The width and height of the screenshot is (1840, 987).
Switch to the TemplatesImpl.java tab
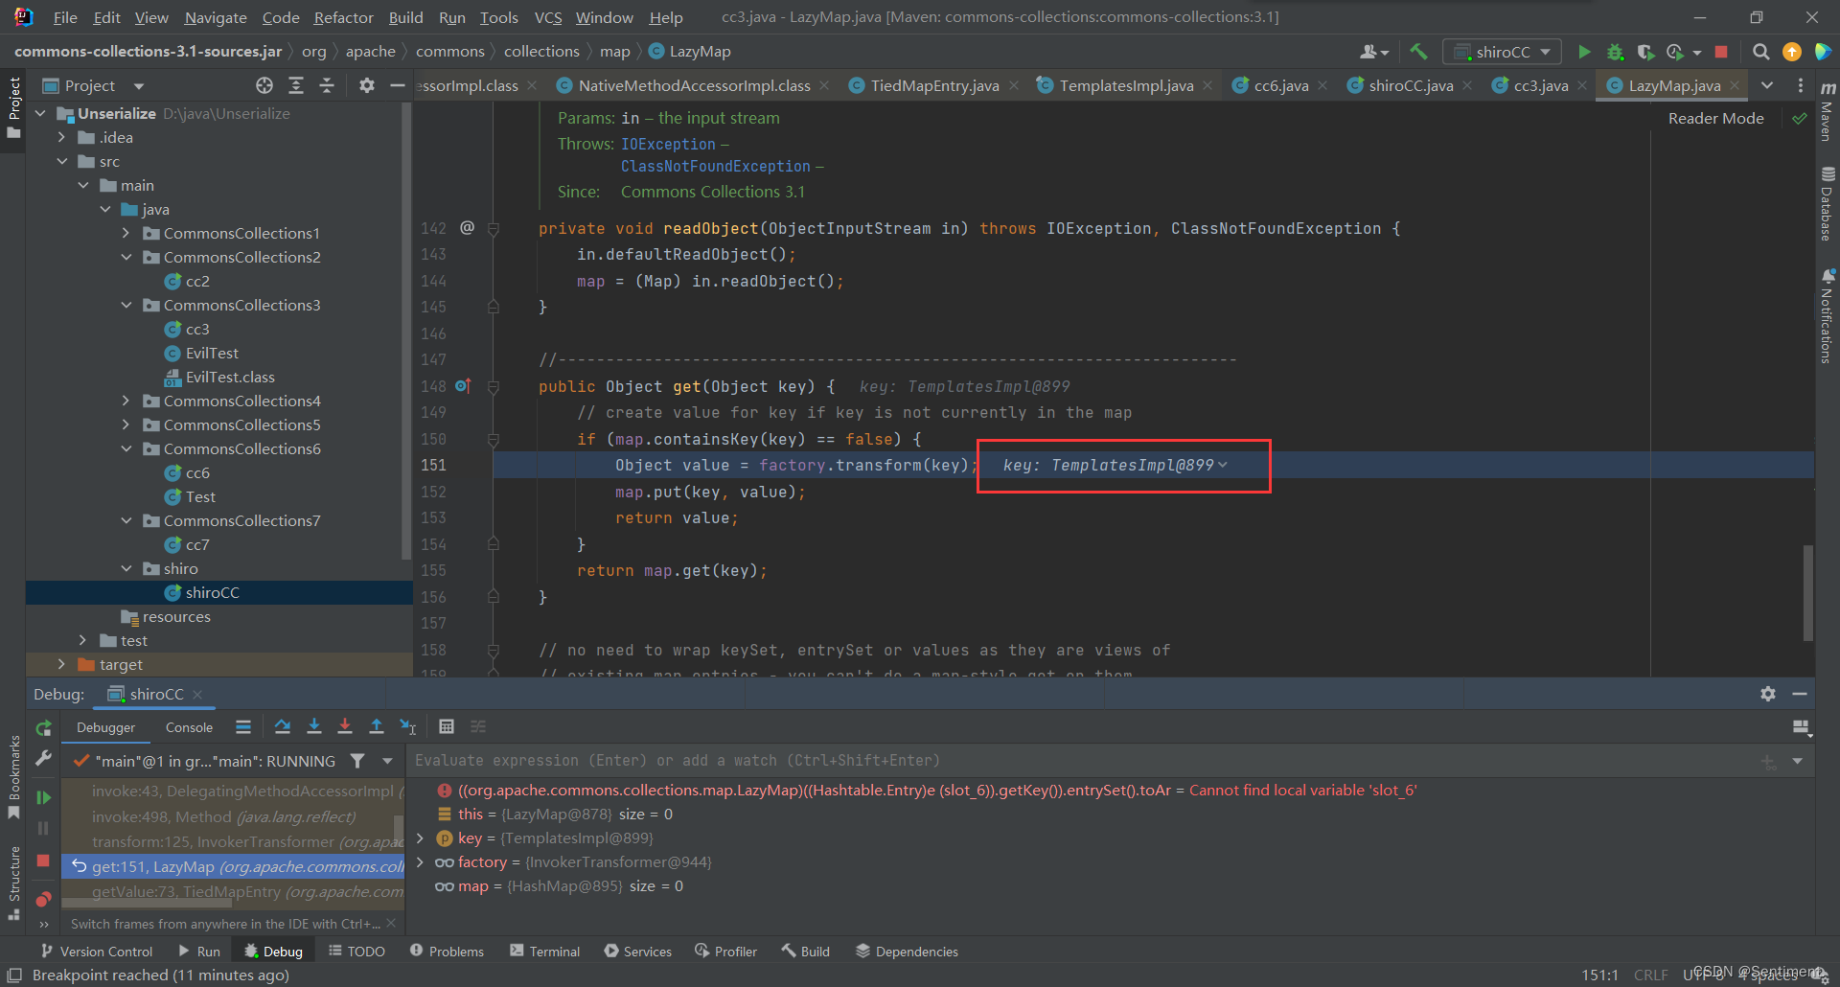pyautogui.click(x=1125, y=85)
